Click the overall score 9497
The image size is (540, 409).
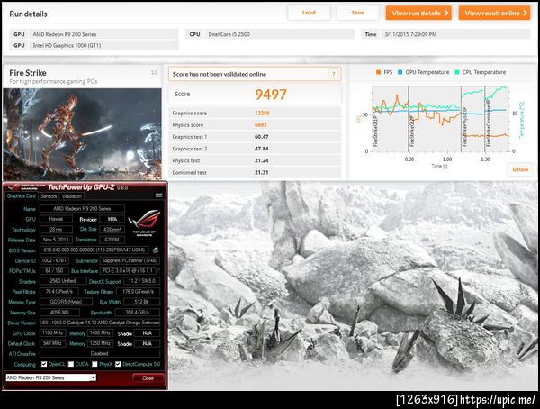click(x=271, y=95)
